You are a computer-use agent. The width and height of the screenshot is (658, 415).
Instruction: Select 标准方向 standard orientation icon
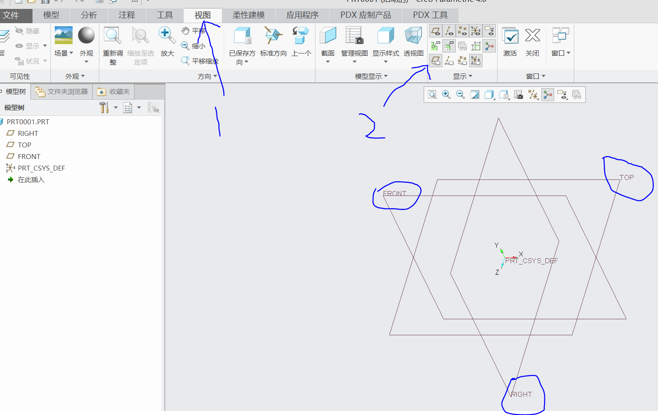pos(273,36)
